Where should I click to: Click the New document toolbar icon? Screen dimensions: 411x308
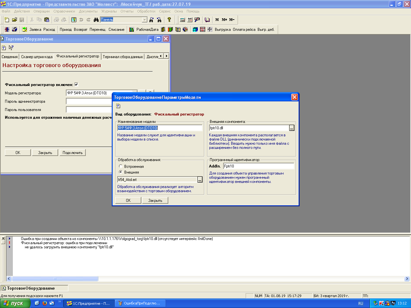point(7,20)
